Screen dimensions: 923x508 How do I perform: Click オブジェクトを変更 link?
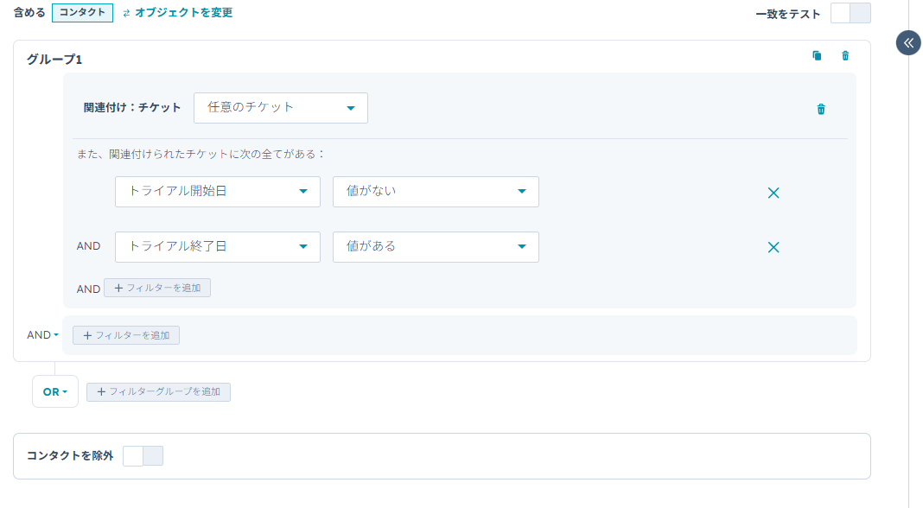click(x=184, y=12)
